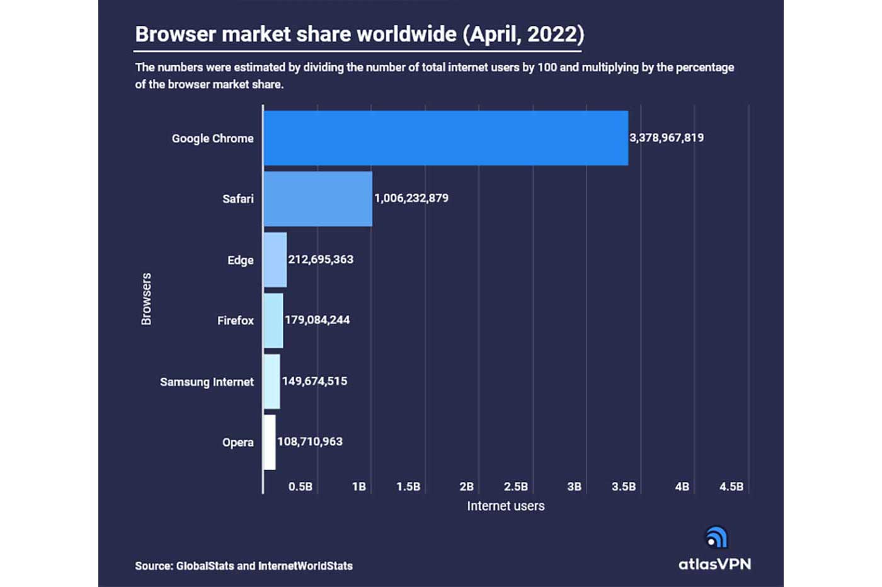Viewport: 882px width, 587px height.
Task: Click the 0.5B axis tick label
Action: pyautogui.click(x=301, y=486)
